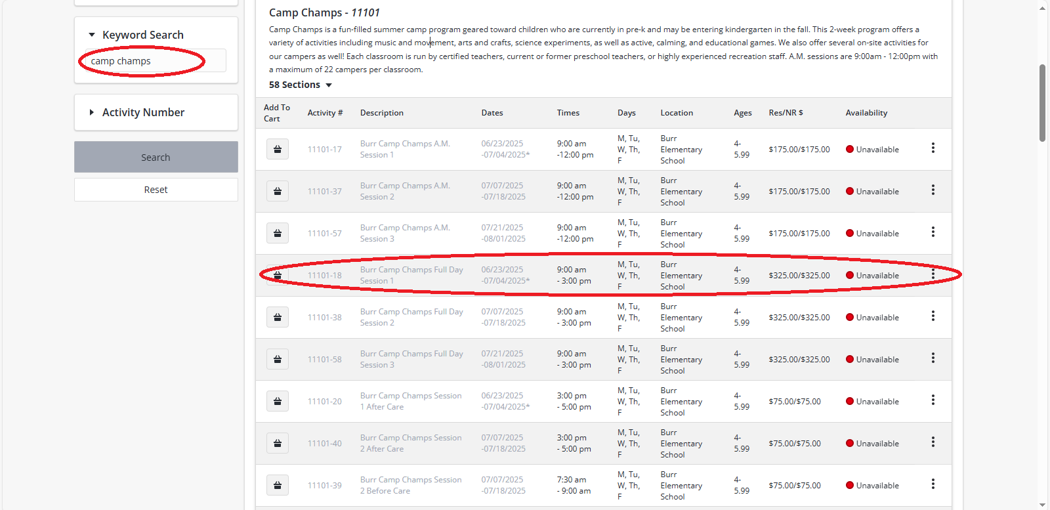
Task: Open Burr Camp Champs A.M. Session 1 link
Action: click(x=404, y=149)
